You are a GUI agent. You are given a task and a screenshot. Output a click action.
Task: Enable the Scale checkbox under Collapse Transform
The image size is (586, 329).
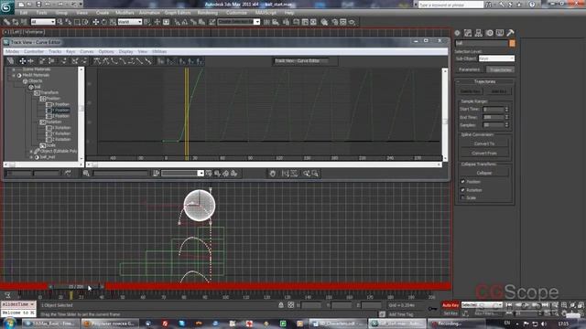pos(463,197)
